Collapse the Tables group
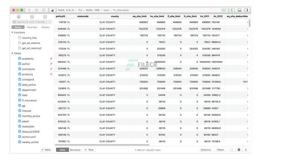Viewport: 288px width, 167px height. pos(12,53)
